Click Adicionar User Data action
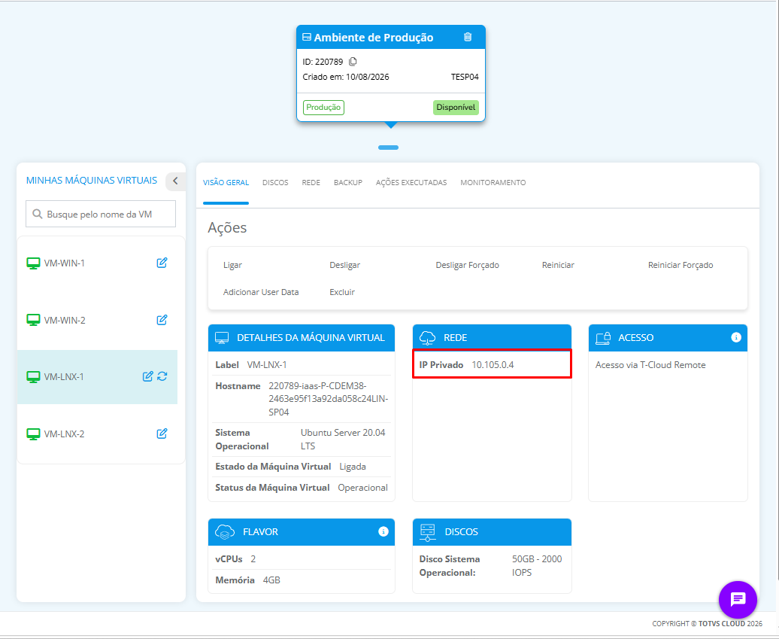This screenshot has height=639, width=779. pyautogui.click(x=261, y=292)
